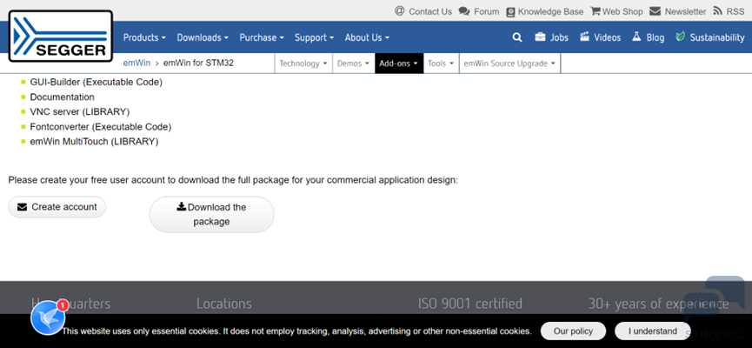Click the Forum speech bubbles icon
This screenshot has width=752, height=348.
coord(463,11)
